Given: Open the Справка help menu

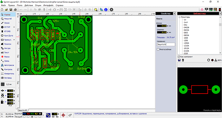Looking at the screenshot, I should click(x=60, y=5).
